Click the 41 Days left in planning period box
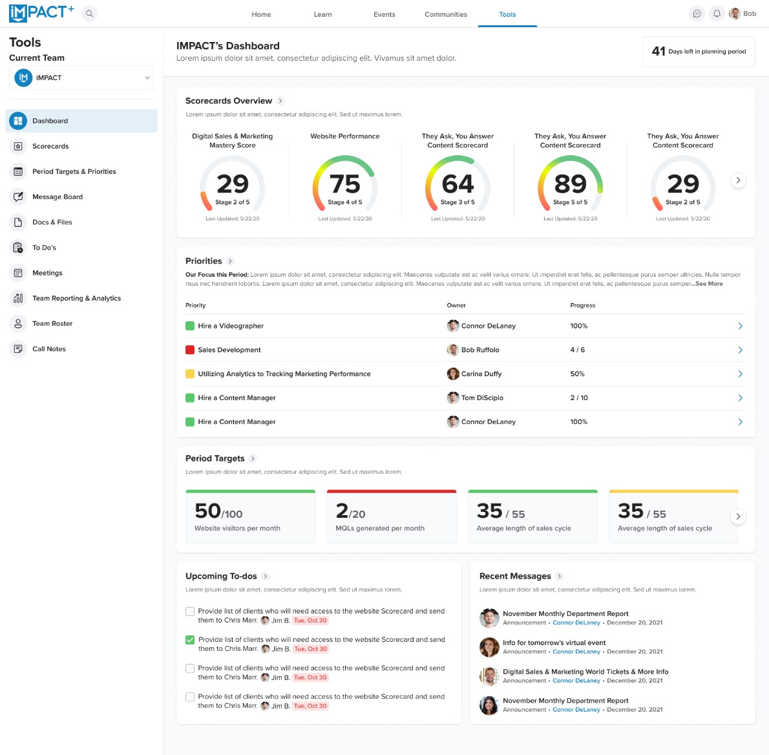The image size is (769, 755). (699, 51)
